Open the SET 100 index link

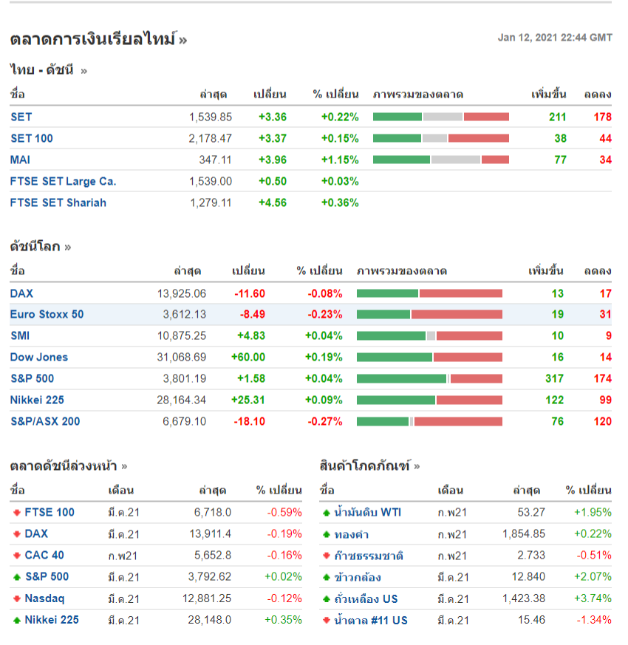point(32,138)
